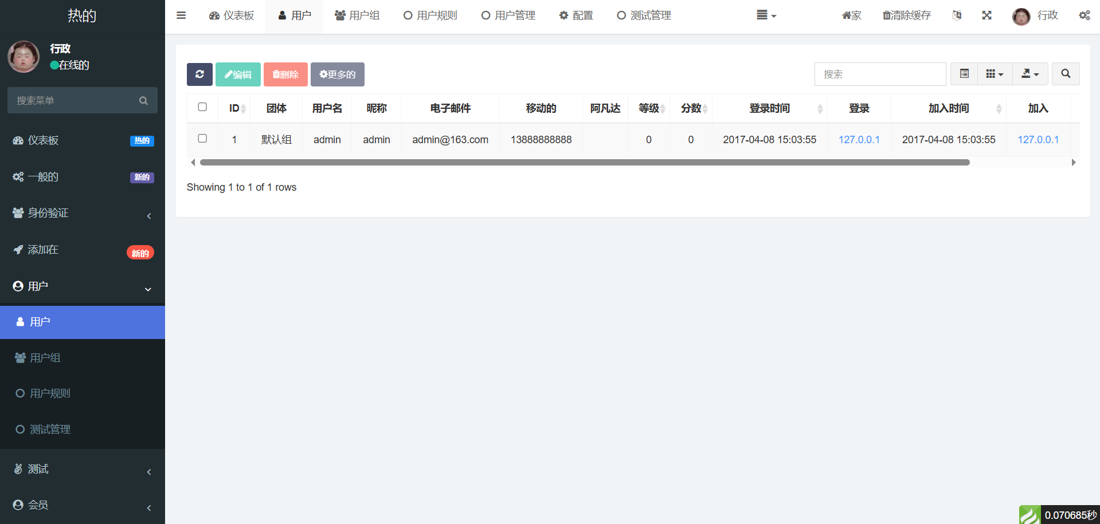Click the login IP 127.0.0.1 link
This screenshot has height=524, width=1100.
click(x=859, y=140)
